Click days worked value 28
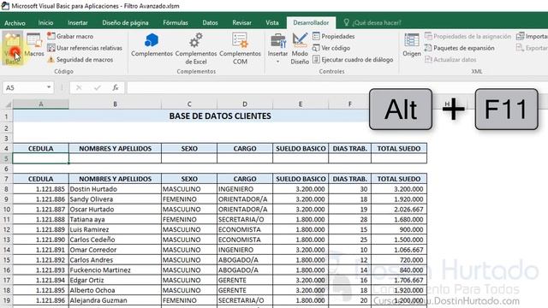Viewport: 548px width, 308px height. click(350, 219)
